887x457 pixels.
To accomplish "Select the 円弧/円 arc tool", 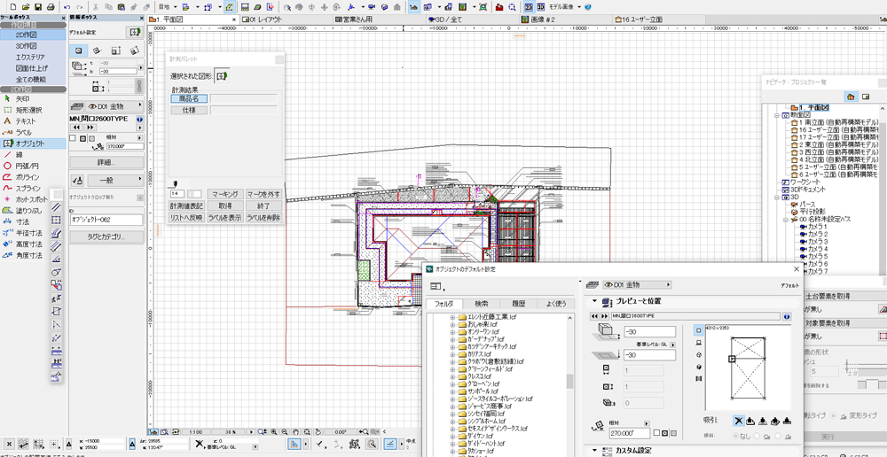I will (x=34, y=167).
